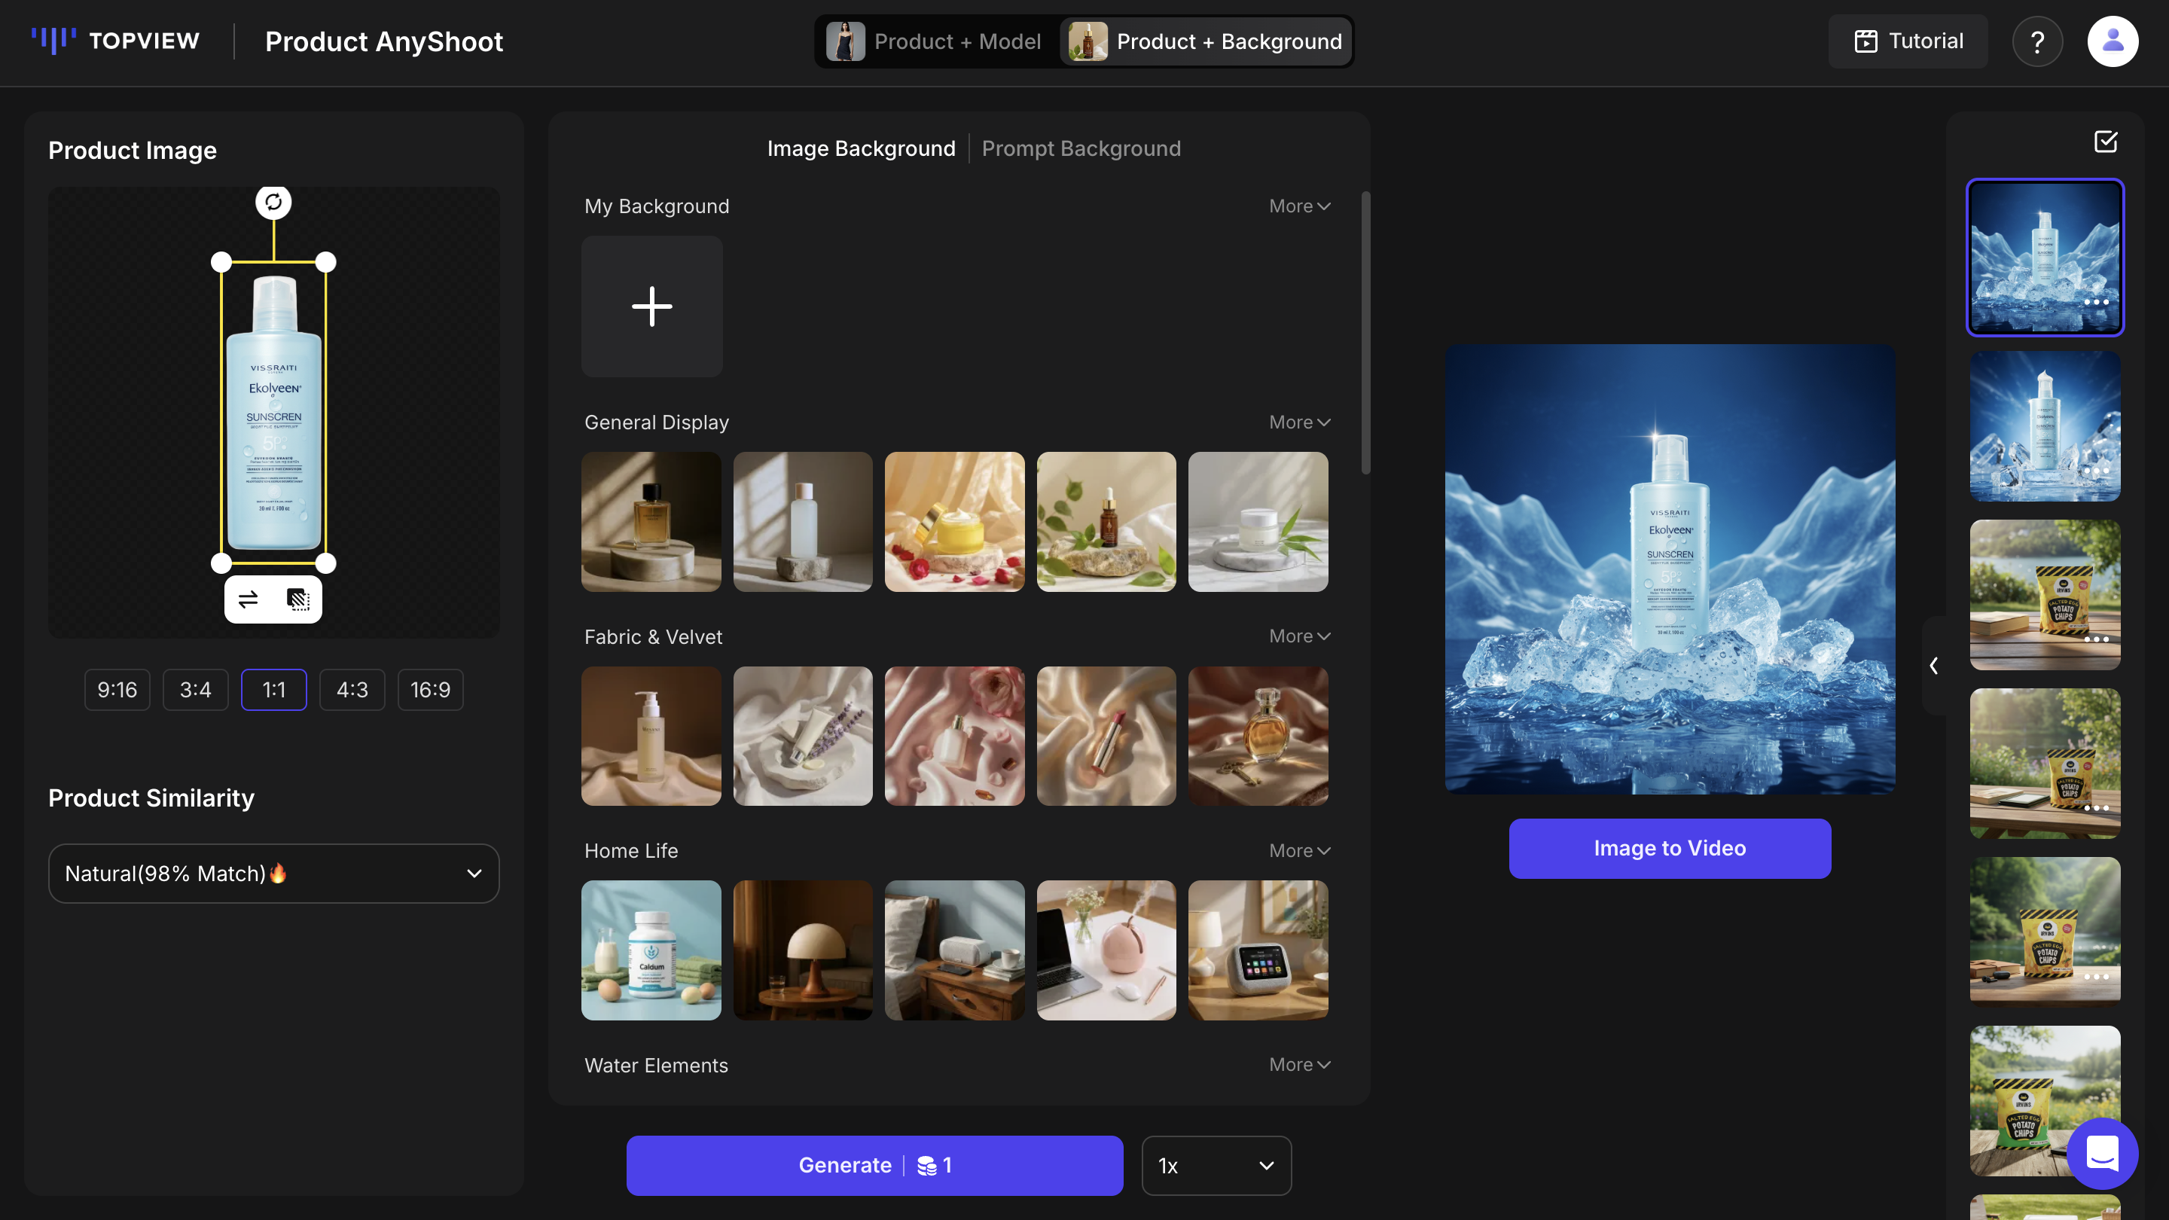This screenshot has width=2169, height=1220.
Task: Open the help question mark icon
Action: pyautogui.click(x=2036, y=41)
